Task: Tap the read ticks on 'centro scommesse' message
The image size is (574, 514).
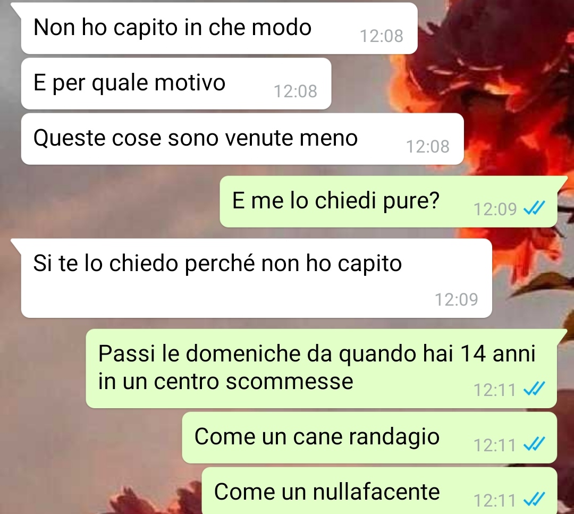Action: [x=534, y=390]
